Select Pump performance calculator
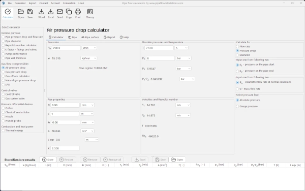The image size is (305, 191). [x=14, y=54]
